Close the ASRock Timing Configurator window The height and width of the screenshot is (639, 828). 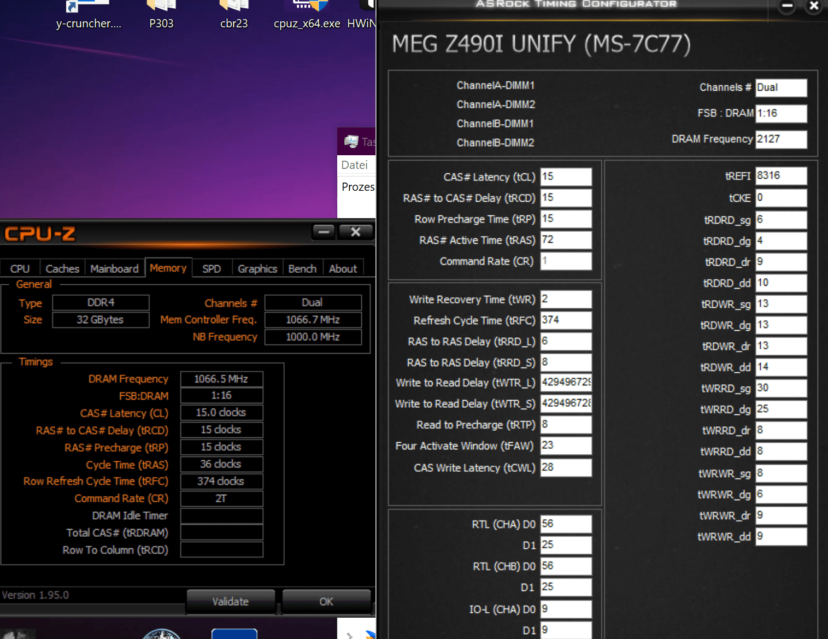(x=814, y=6)
